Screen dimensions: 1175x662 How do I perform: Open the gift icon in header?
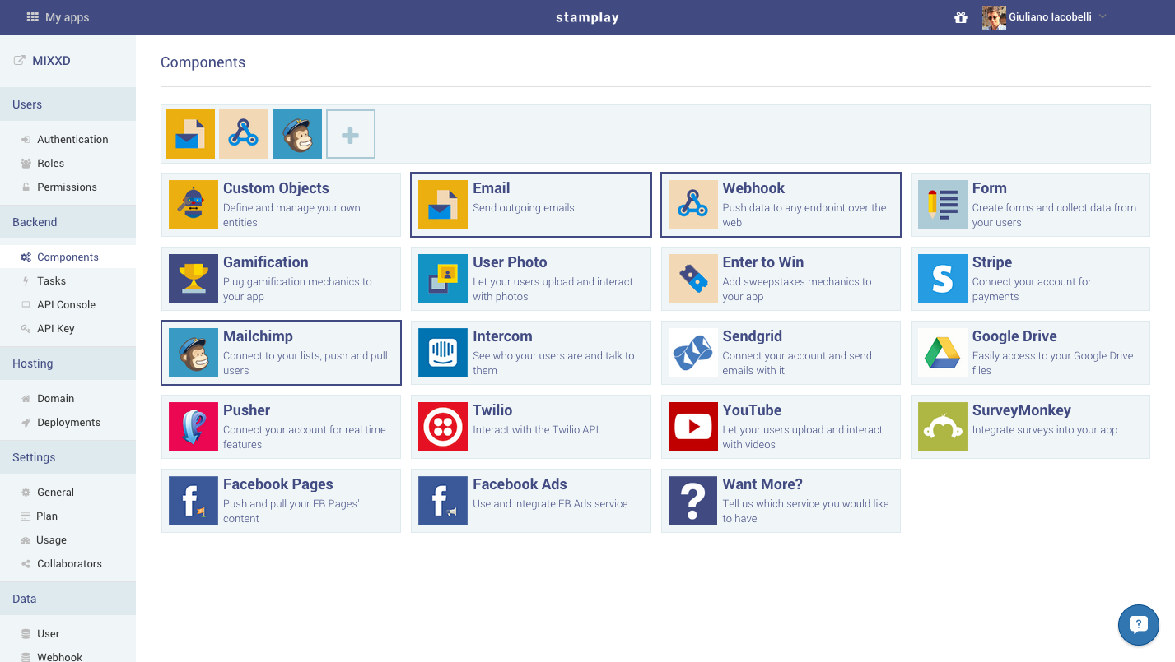[960, 17]
